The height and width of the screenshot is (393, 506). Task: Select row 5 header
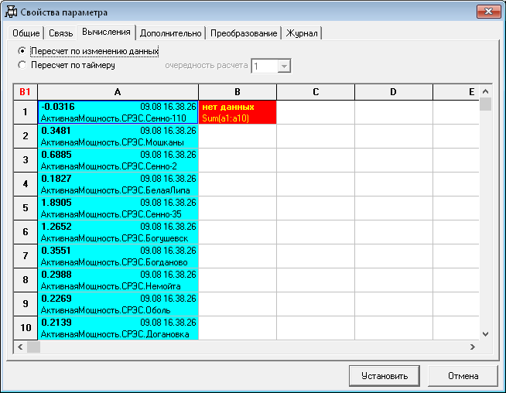26,208
